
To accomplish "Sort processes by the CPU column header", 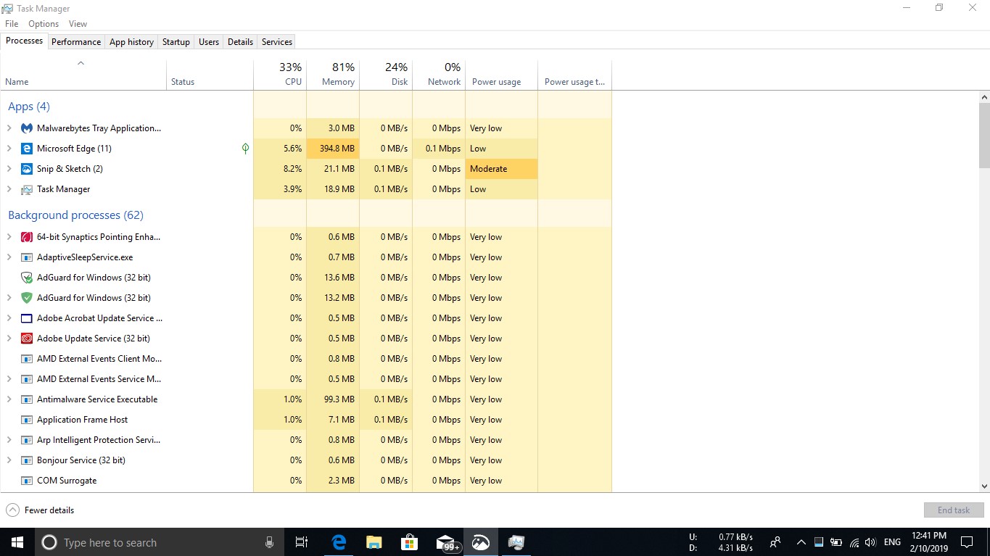I will click(x=280, y=74).
